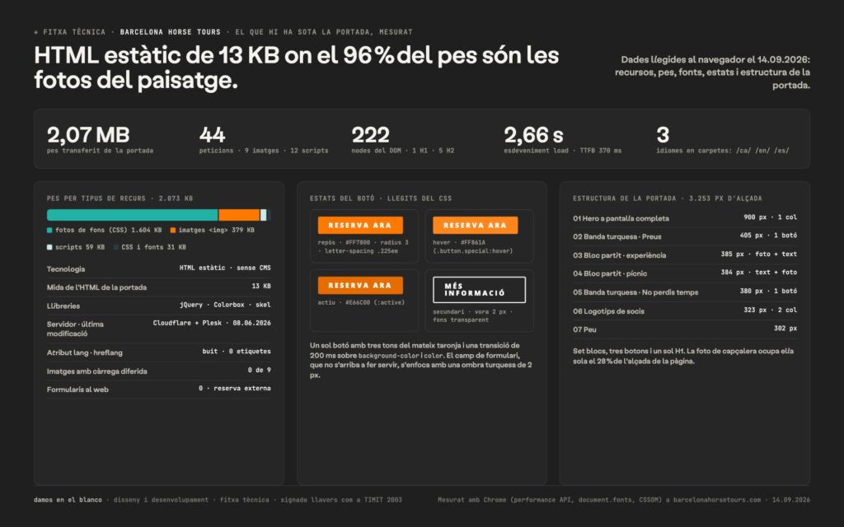Click 'damos en el blanco' footer text

(x=68, y=500)
